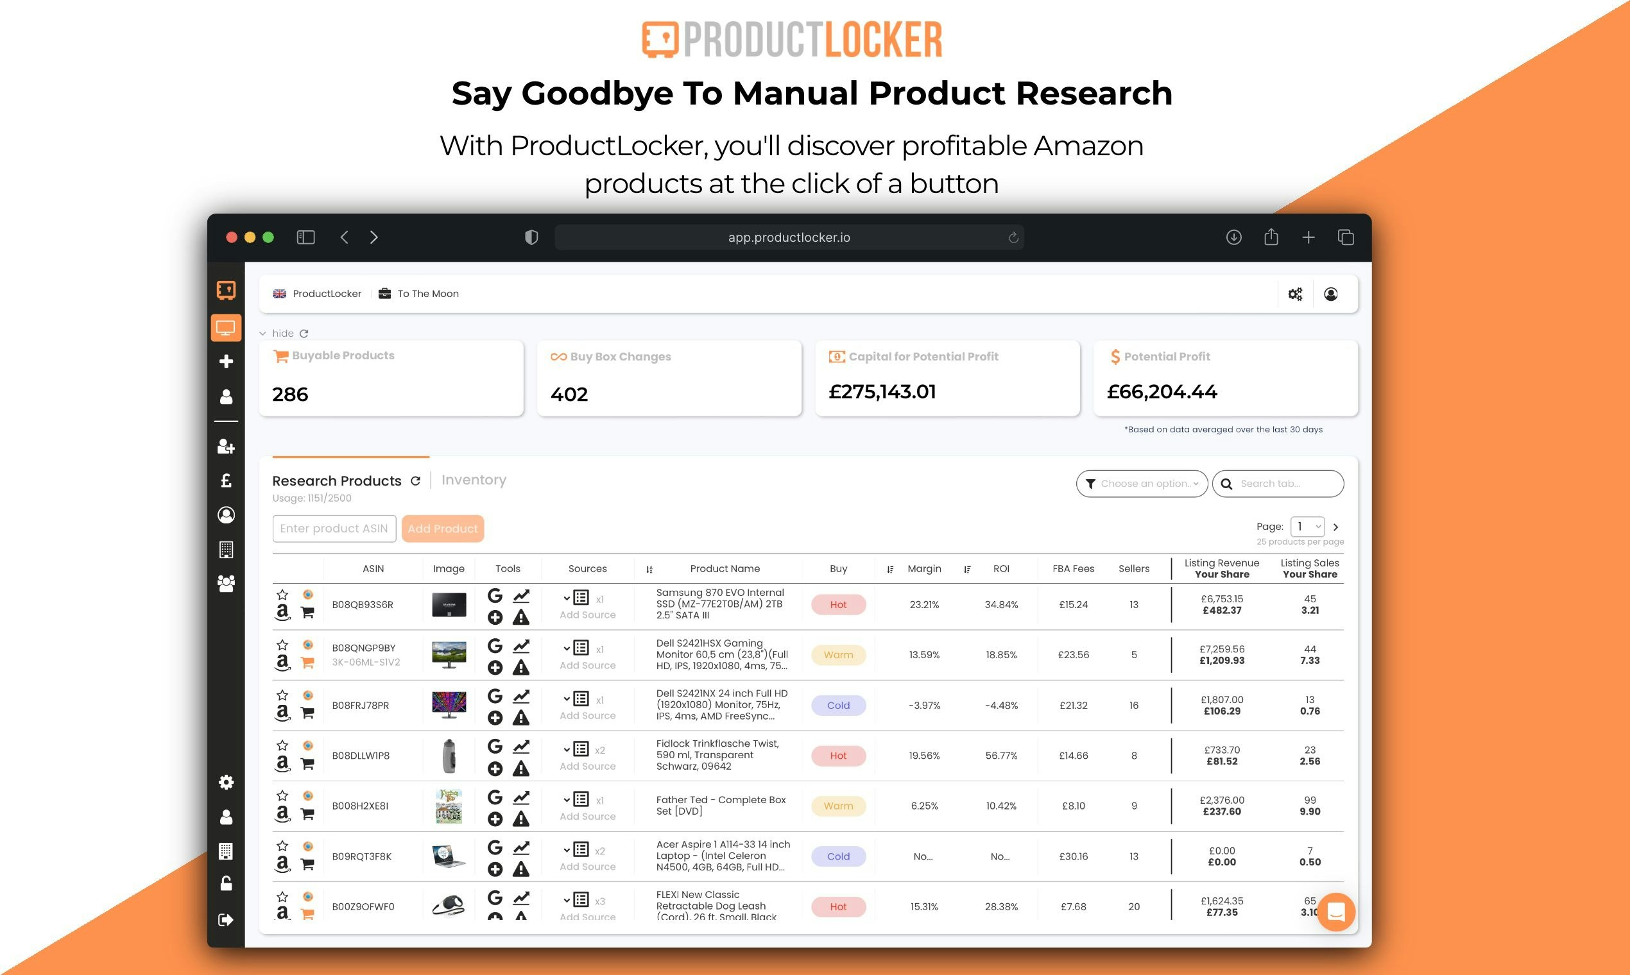
Task: Sort by the Product Name sort icon
Action: click(x=649, y=569)
